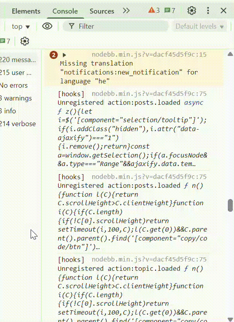
Task: Open source link of topic.loaded hooks message
Action: pyautogui.click(x=149, y=259)
